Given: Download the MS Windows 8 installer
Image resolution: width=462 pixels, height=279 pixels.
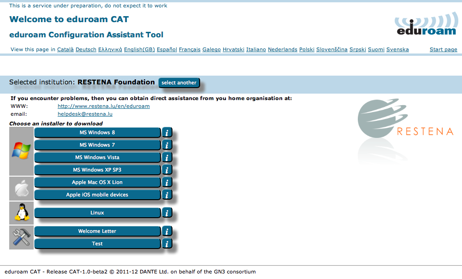Looking at the screenshot, I should coord(97,133).
